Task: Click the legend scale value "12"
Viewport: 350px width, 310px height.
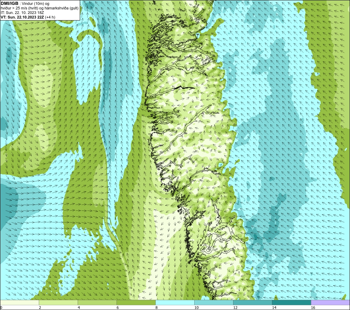Action: [x=235, y=308]
